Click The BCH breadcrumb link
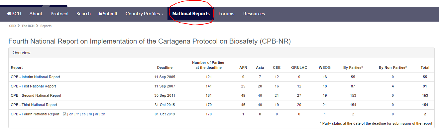This screenshot has height=132, width=439. 28,26
